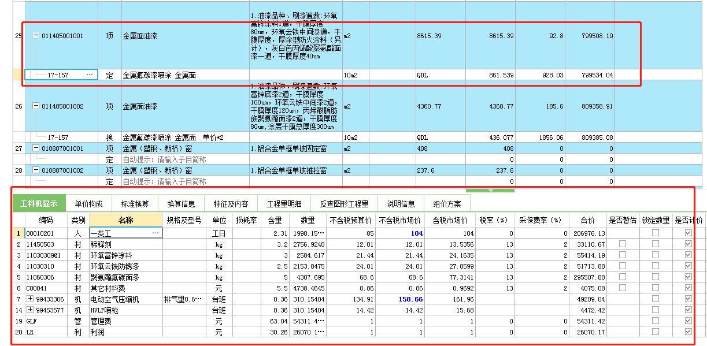The image size is (707, 346).
Task: Select the 环氧富锌涂料 name cell
Action: click(126, 255)
